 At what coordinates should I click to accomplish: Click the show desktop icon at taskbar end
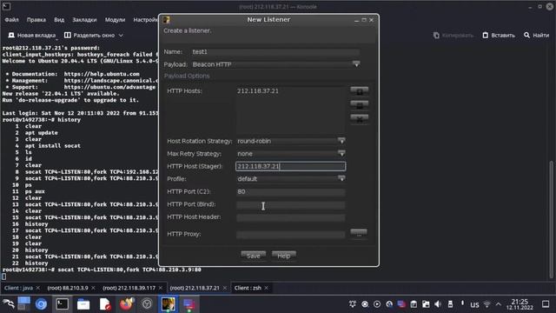coord(546,304)
